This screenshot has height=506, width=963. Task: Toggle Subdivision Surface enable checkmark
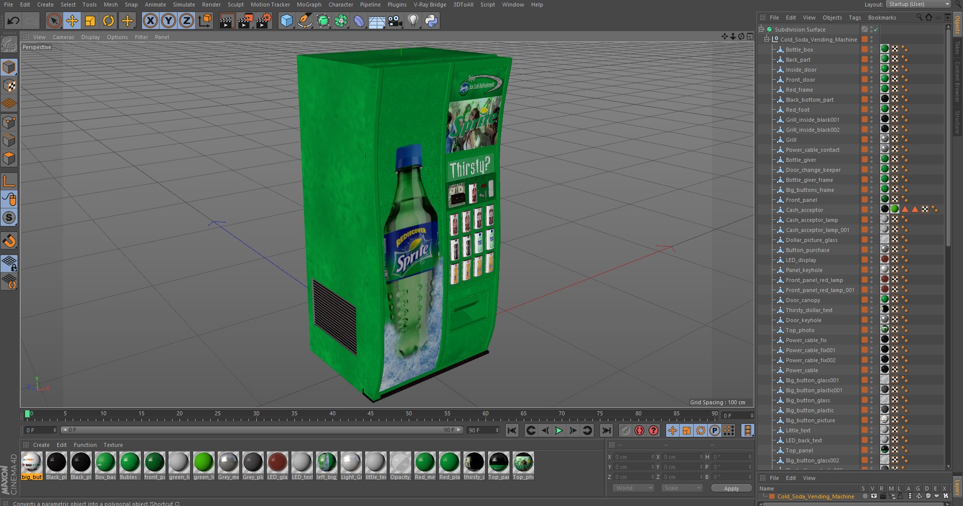pos(876,30)
